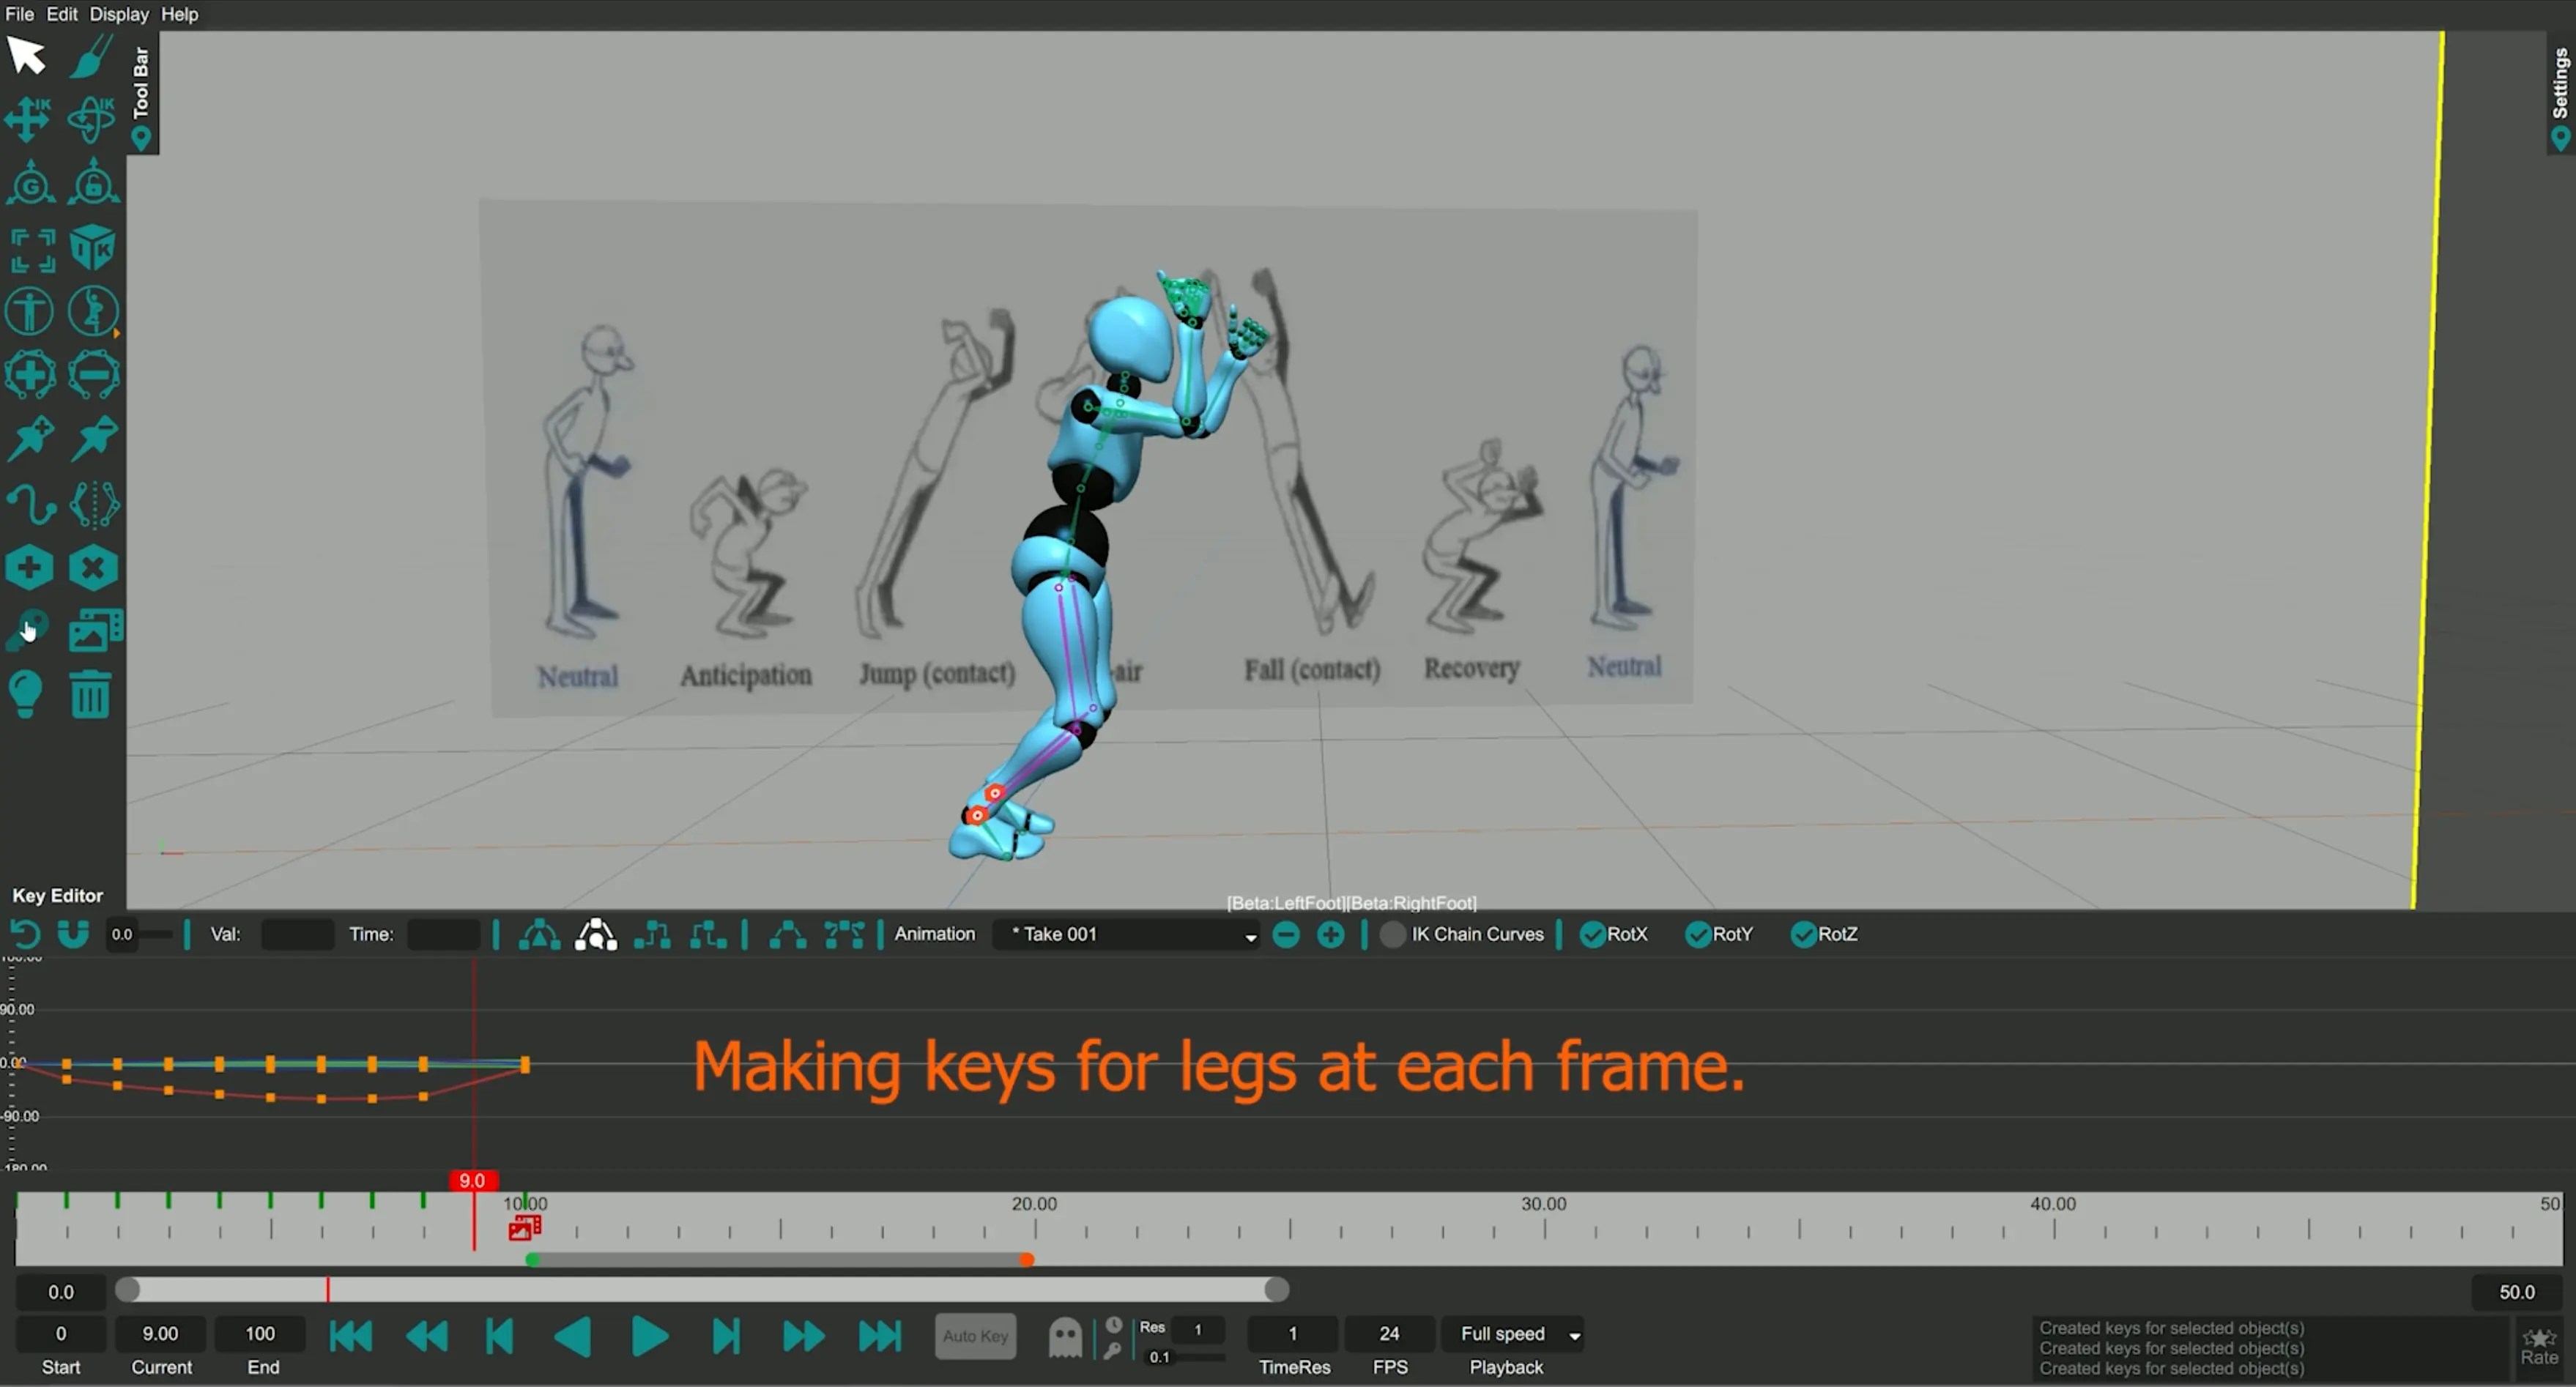Viewport: 2576px width, 1387px height.
Task: Open the Display menu
Action: pyautogui.click(x=119, y=14)
